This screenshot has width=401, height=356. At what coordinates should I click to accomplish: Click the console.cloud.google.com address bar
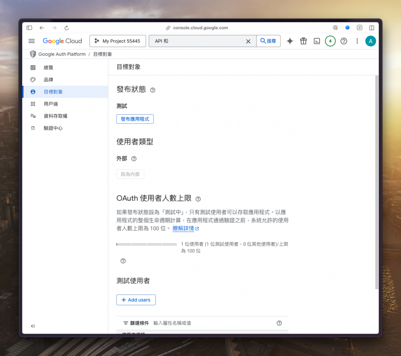pyautogui.click(x=197, y=28)
